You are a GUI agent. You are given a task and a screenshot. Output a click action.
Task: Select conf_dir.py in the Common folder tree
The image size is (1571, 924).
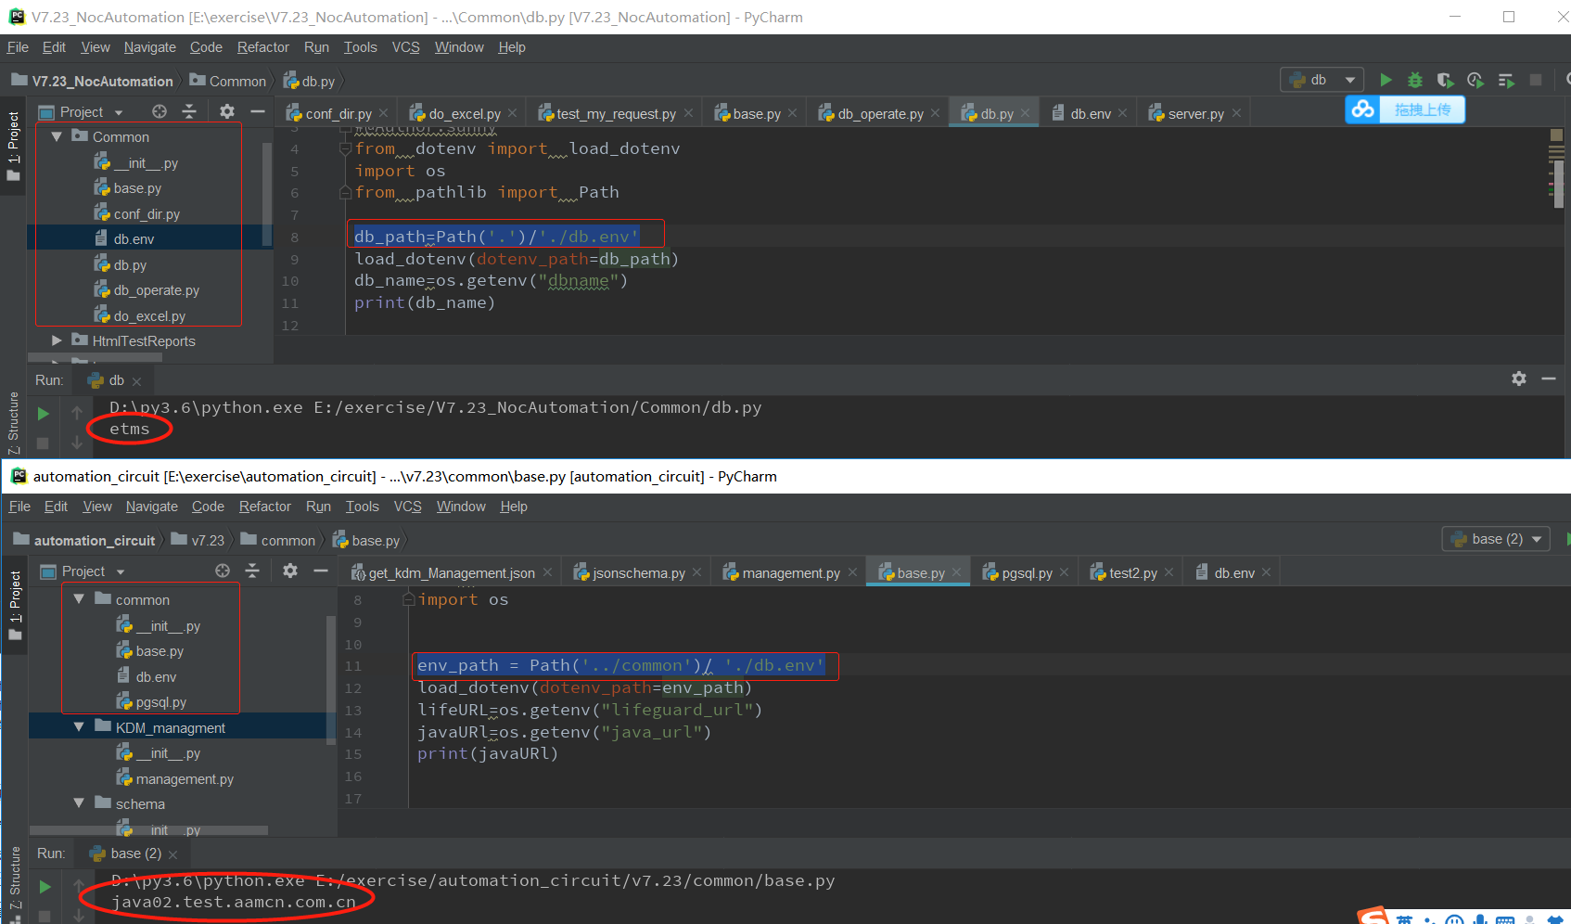pyautogui.click(x=147, y=214)
